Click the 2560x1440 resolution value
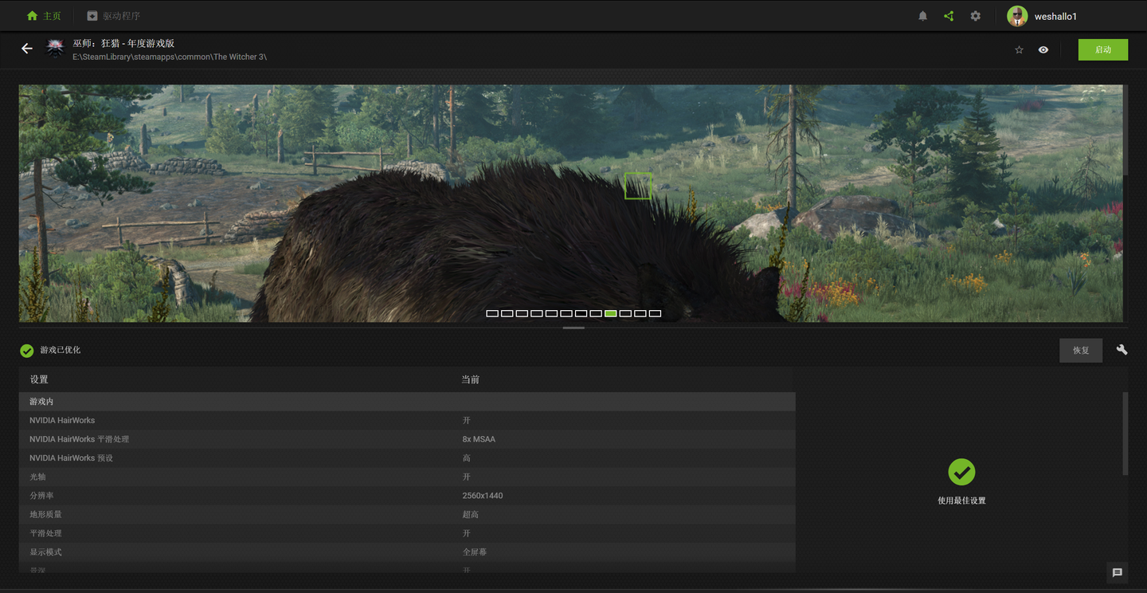 [483, 496]
